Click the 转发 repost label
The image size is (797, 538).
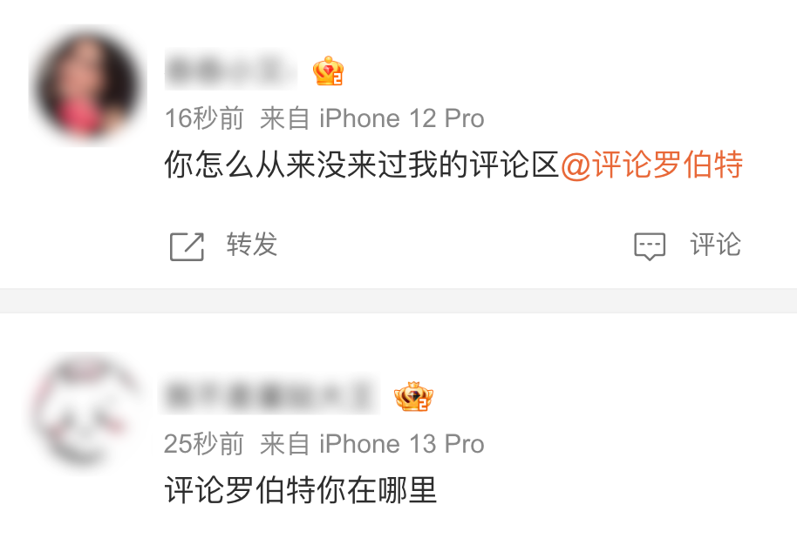point(252,245)
